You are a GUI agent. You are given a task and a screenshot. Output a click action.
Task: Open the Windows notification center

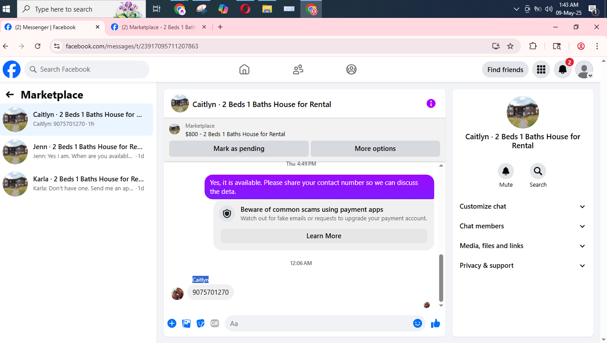click(x=593, y=9)
